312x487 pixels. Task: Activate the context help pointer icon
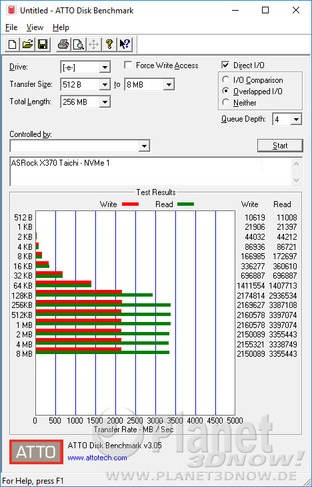point(125,44)
